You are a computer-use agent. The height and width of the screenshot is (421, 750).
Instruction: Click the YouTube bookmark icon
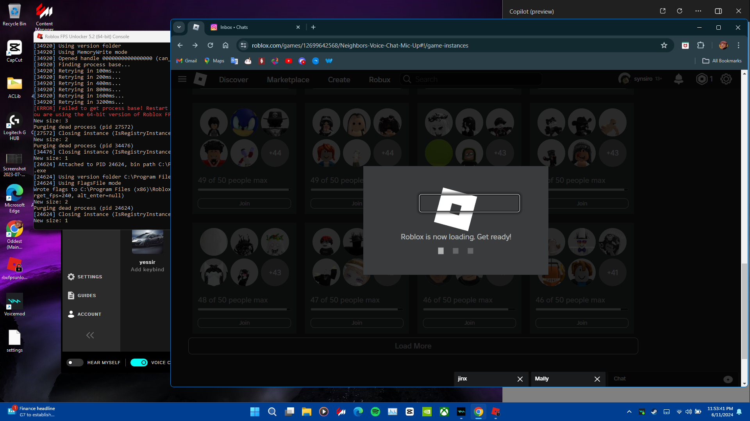(x=288, y=61)
